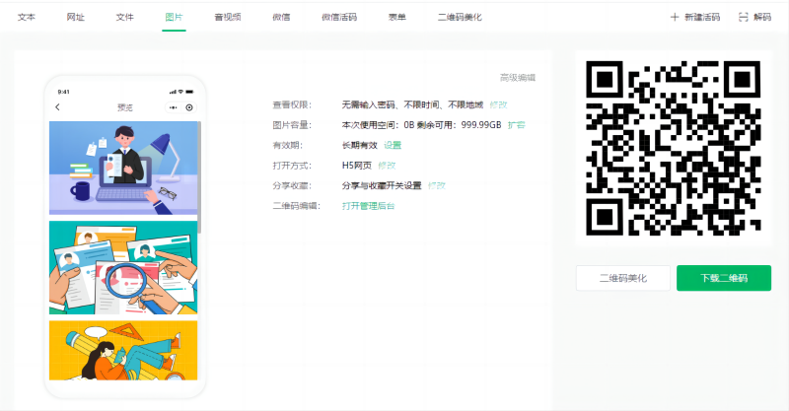This screenshot has width=789, height=411.
Task: Click the circular target icon in phone preview
Action: pos(190,106)
